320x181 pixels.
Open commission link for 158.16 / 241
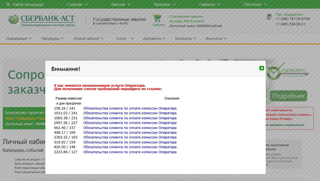130,108
